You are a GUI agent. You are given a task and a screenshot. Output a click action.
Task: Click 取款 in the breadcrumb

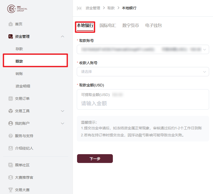point(111,8)
